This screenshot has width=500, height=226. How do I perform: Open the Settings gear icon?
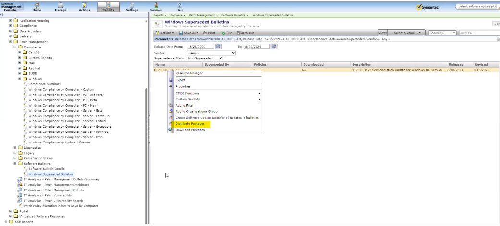[132, 5]
